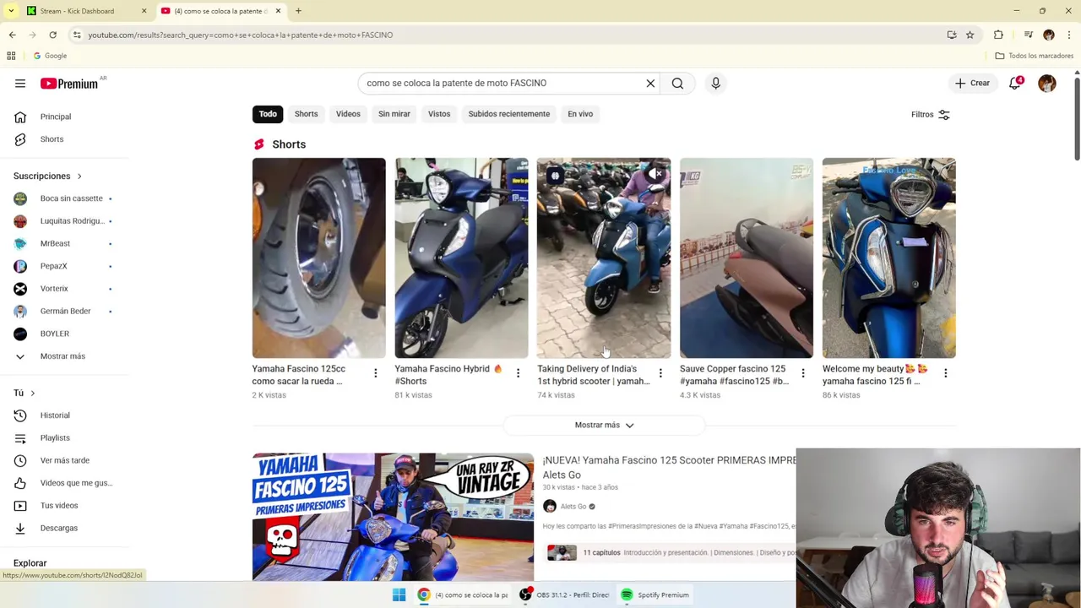Open the 11 capítulos chapters row

[x=671, y=552]
